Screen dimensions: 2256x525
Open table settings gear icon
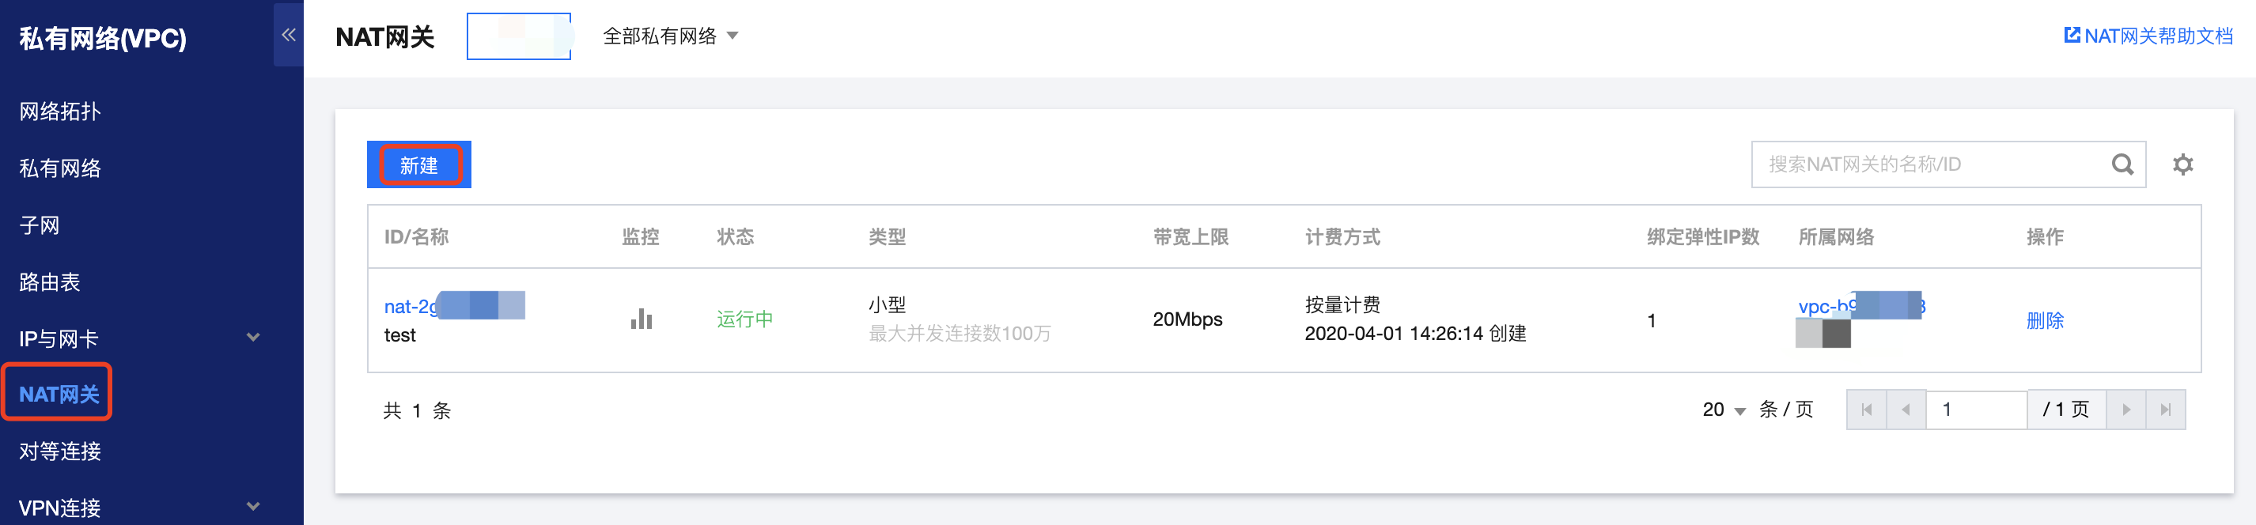2182,164
